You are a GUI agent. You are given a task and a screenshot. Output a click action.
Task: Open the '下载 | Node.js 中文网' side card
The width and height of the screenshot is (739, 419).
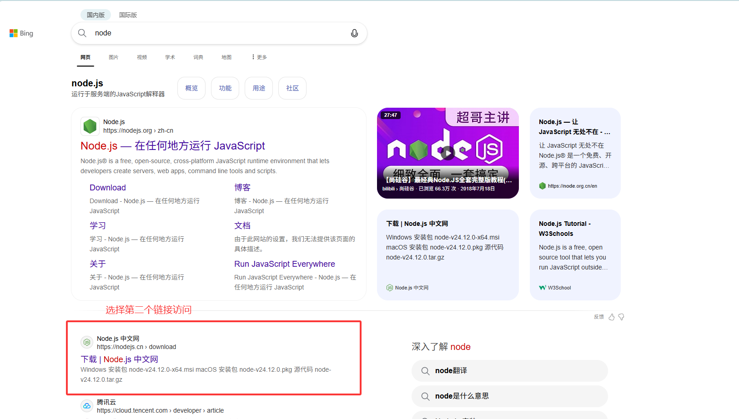pyautogui.click(x=448, y=255)
